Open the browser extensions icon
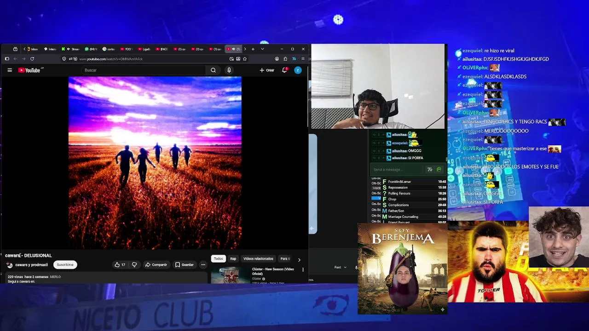Image resolution: width=589 pixels, height=331 pixels. [285, 59]
